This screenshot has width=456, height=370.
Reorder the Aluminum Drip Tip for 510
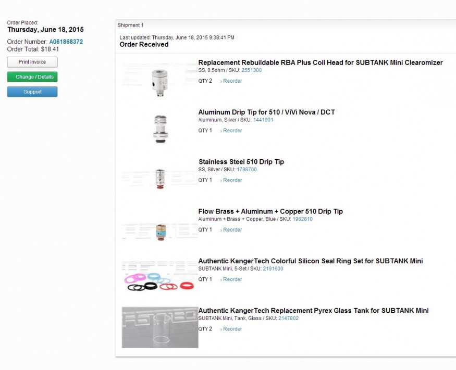[232, 131]
